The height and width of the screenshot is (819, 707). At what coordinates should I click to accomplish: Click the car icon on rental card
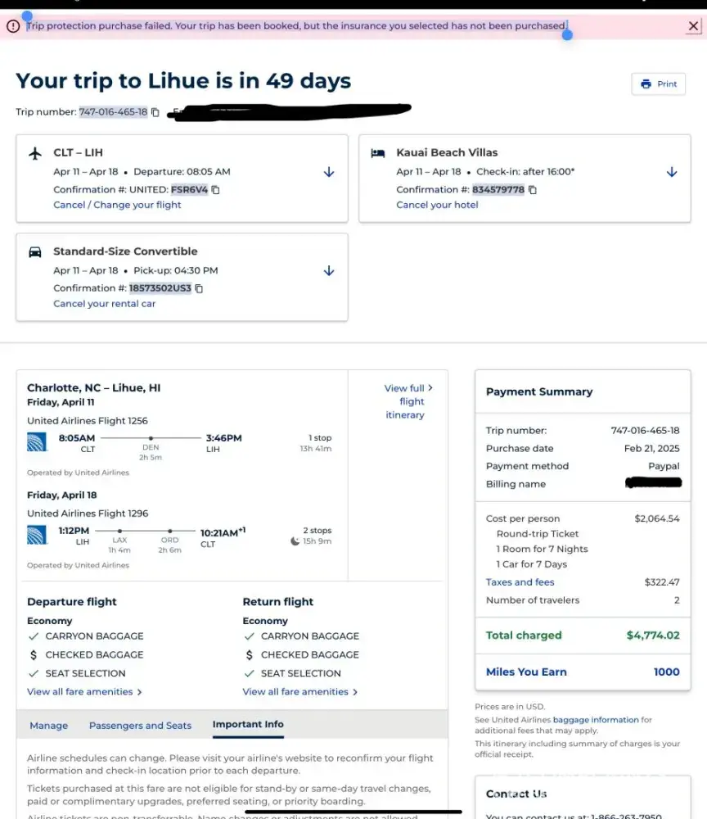click(35, 252)
